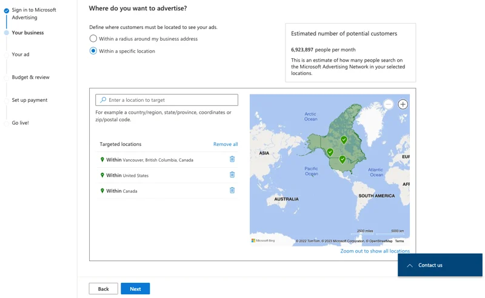
Task: Go to Your ad step
Action: pyautogui.click(x=21, y=55)
